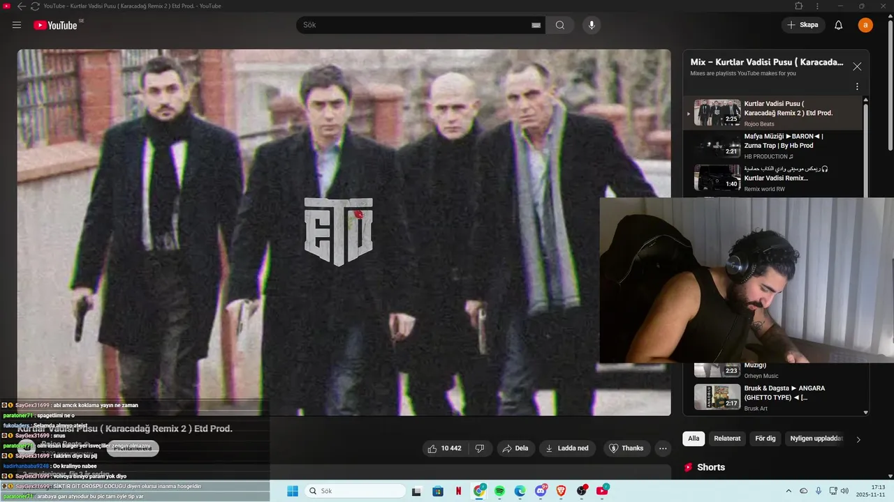Click the video title Kurtlar Vadisi Pusu
Screen dimensions: 894x502
124,429
